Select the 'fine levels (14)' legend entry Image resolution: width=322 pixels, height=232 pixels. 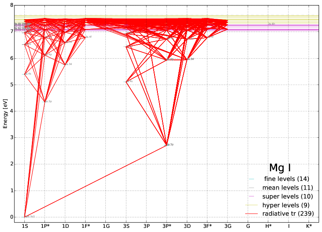click(285, 179)
